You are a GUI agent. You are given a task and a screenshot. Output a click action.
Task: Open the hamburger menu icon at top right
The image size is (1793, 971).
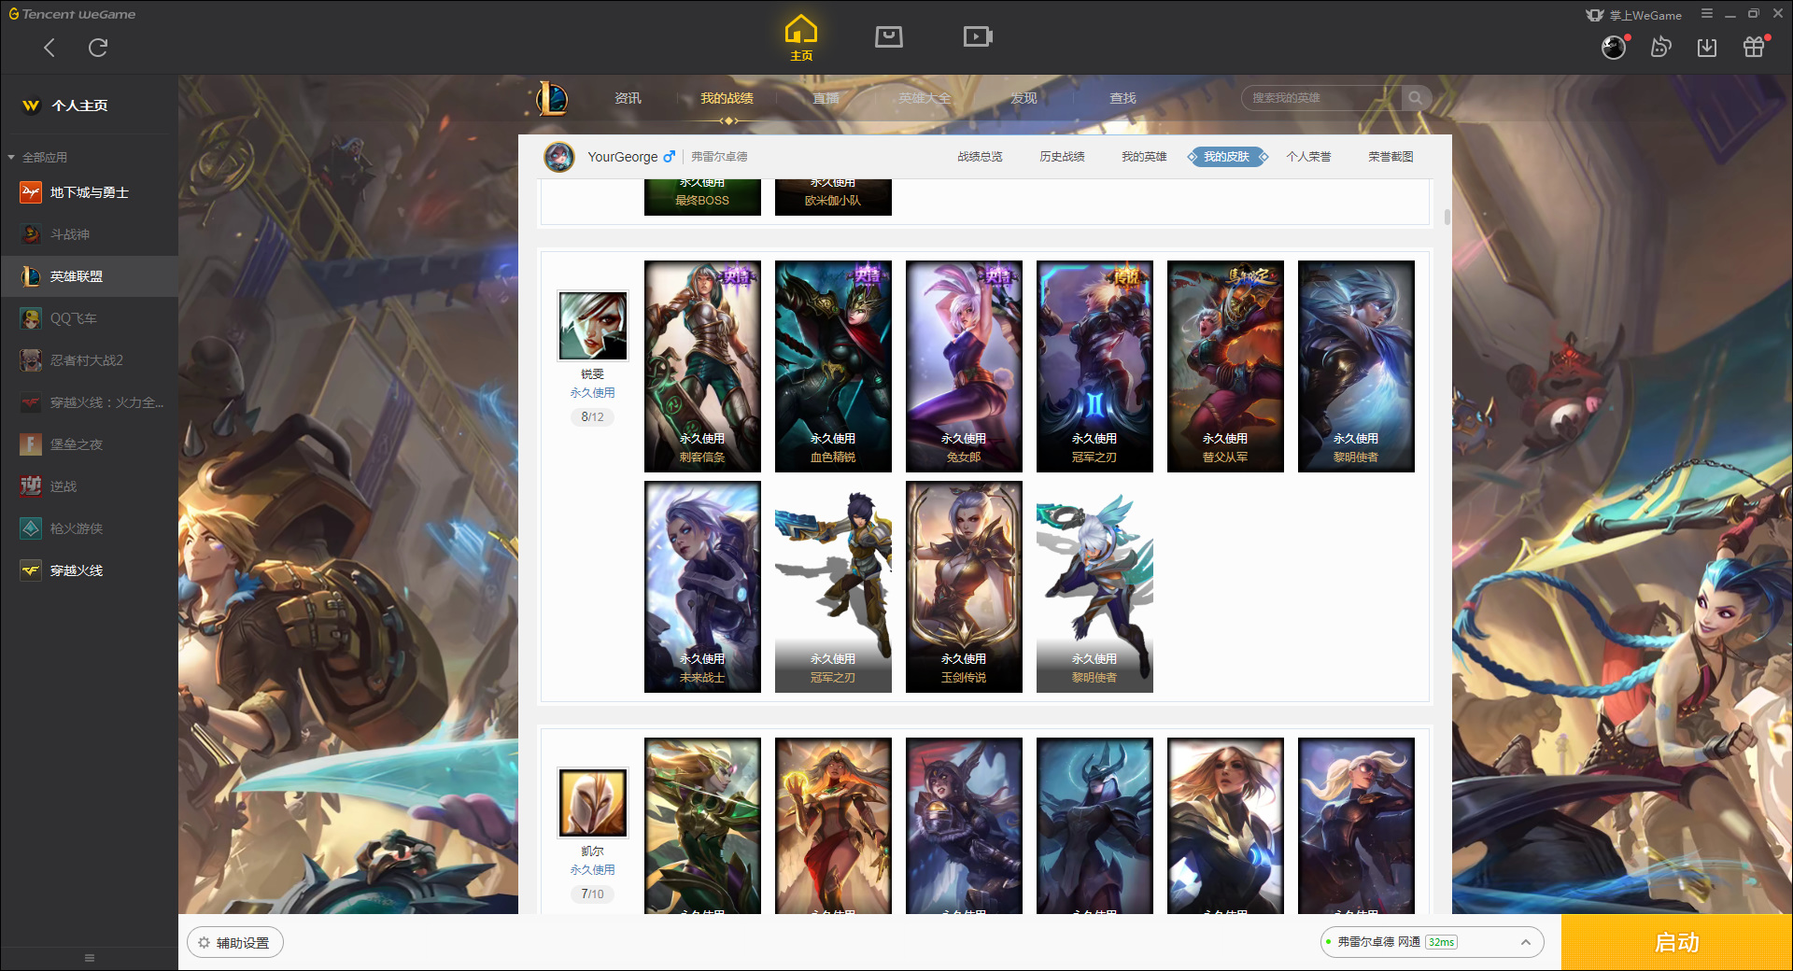(1707, 14)
